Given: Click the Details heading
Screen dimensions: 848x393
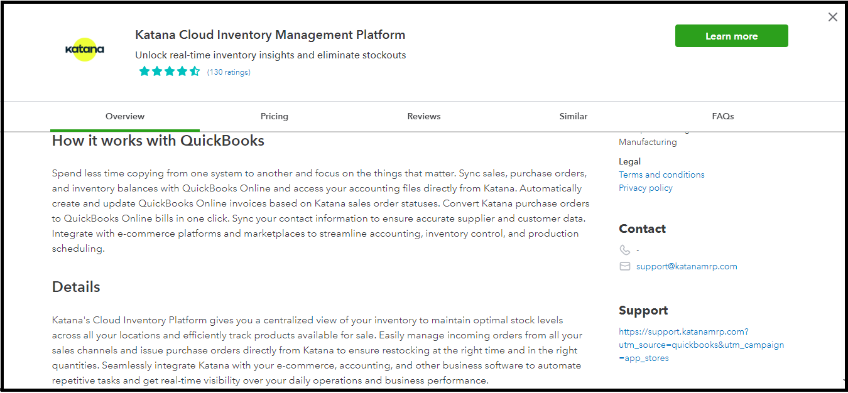Looking at the screenshot, I should tap(76, 287).
